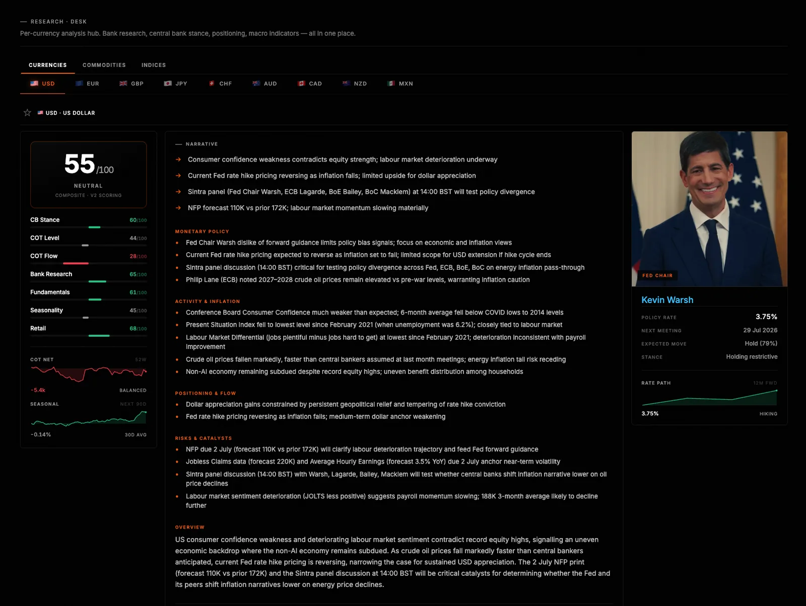The width and height of the screenshot is (806, 606).
Task: Click the US flag icon on USD tab
Action: click(x=34, y=84)
